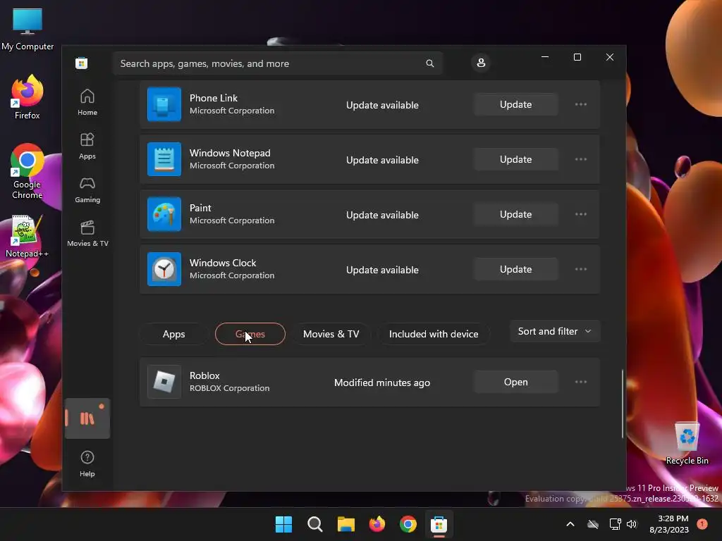Click the search magnifier icon in search box
Viewport: 722px width, 541px height.
(429, 63)
